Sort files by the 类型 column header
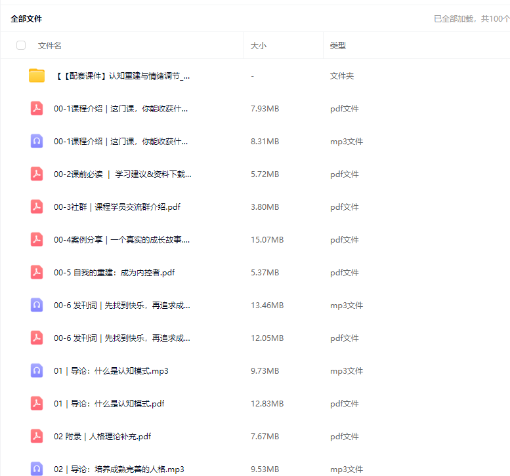This screenshot has height=476, width=510. click(x=337, y=46)
